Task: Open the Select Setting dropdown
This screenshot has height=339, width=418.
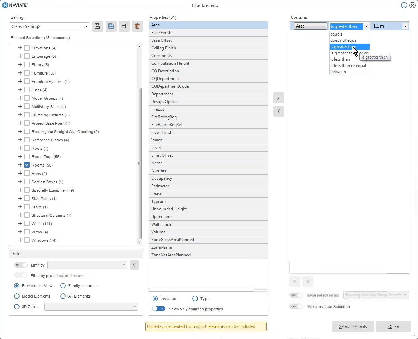Action: click(x=86, y=26)
